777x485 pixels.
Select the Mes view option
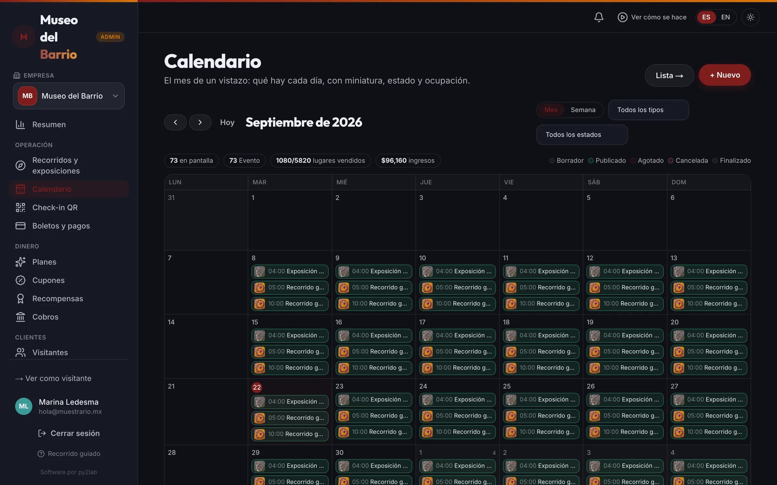click(551, 110)
